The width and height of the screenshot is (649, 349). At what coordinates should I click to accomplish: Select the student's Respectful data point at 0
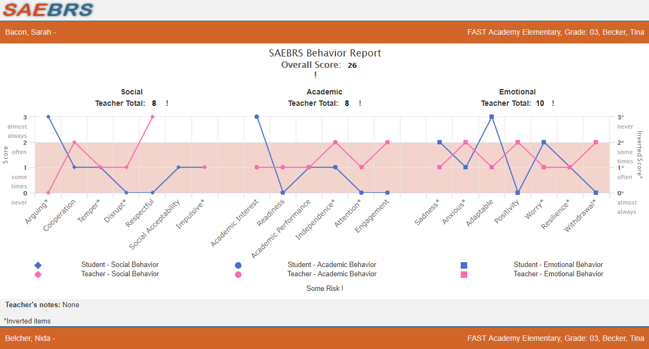(x=152, y=193)
